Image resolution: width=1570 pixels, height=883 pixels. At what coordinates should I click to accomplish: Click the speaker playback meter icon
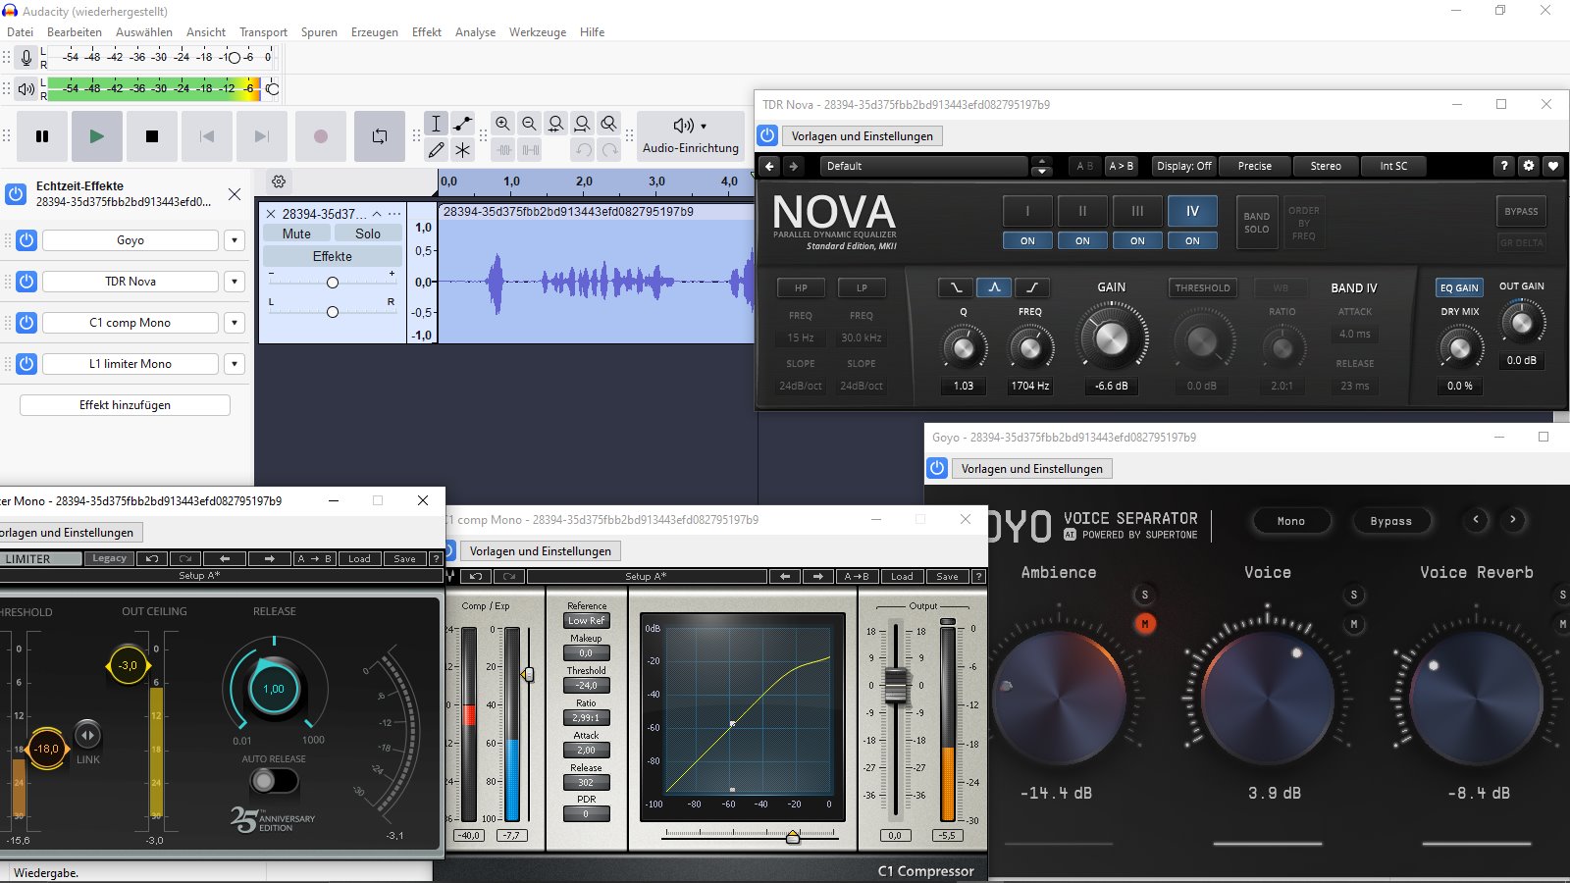click(x=26, y=88)
